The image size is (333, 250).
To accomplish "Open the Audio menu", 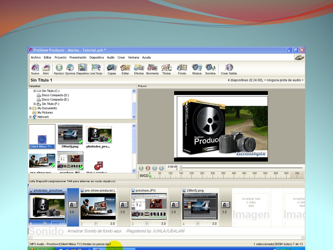I will click(111, 57).
